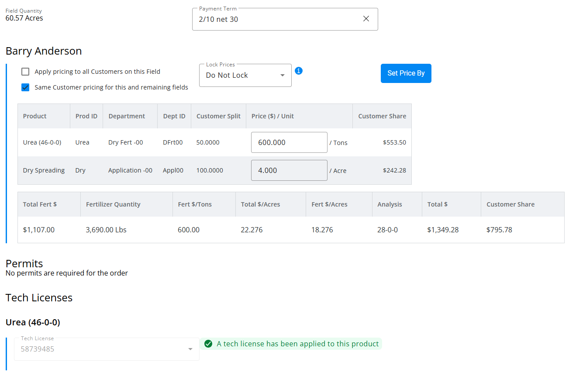
Task: Expand the Tech License dropdown arrow
Action: [190, 349]
